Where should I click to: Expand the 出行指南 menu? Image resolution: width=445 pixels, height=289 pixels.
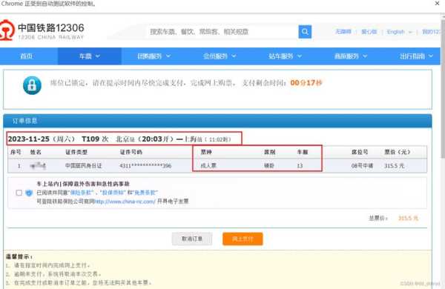point(416,56)
